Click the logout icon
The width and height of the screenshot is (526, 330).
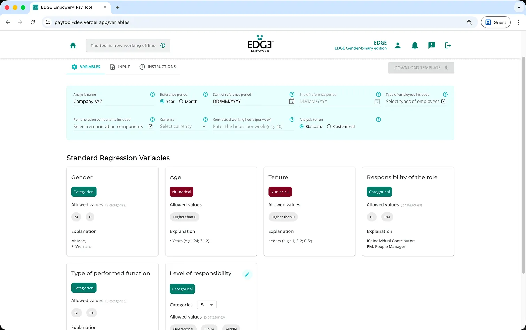click(448, 45)
